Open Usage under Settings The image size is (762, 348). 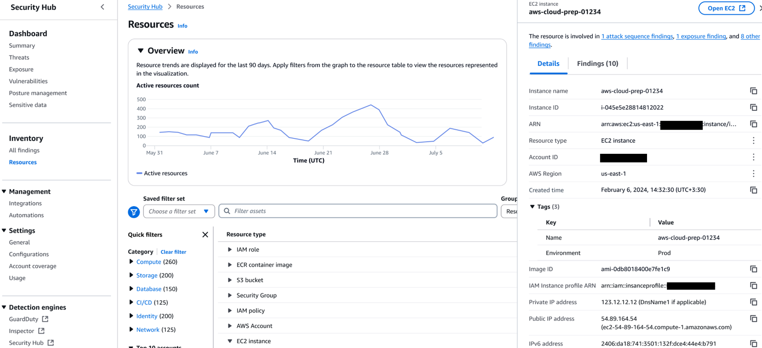17,278
